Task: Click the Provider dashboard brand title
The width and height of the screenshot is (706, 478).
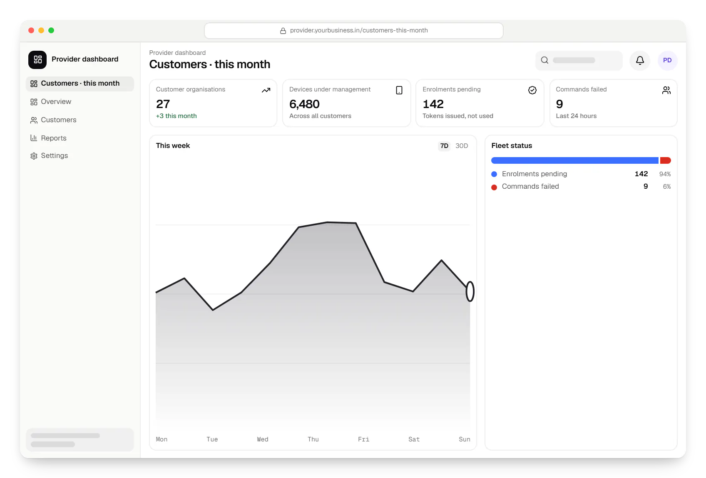Action: (x=85, y=59)
